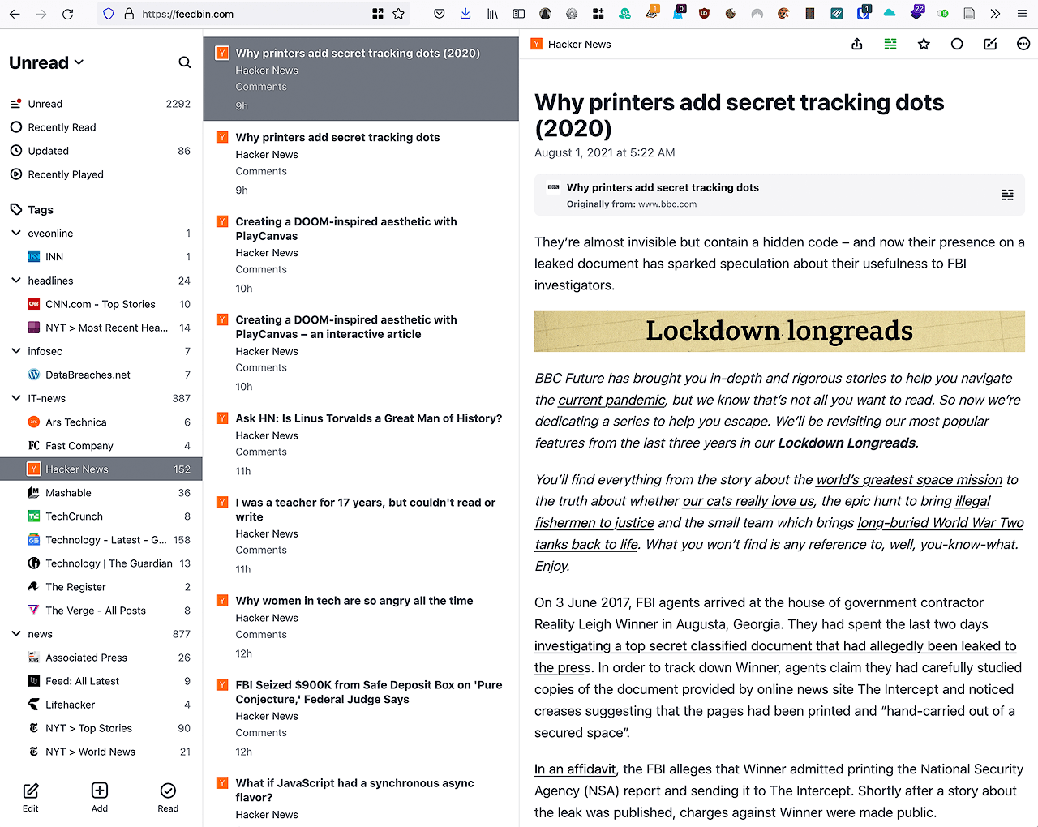Open the Ars Technica feed
Screen dimensions: 1038x827
coord(101,422)
